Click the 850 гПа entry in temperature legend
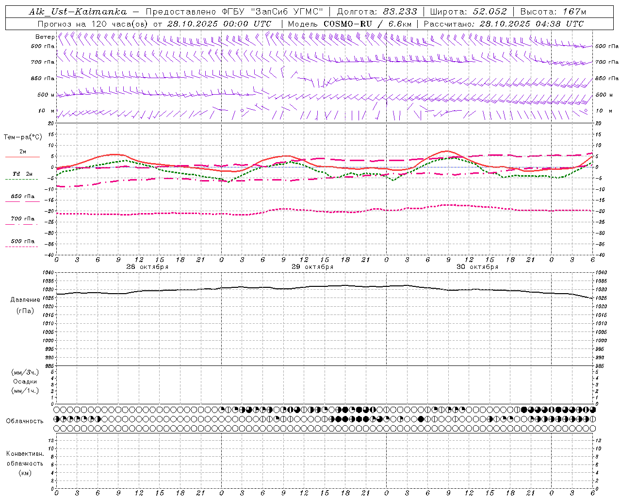This screenshot has width=621, height=497. [23, 196]
